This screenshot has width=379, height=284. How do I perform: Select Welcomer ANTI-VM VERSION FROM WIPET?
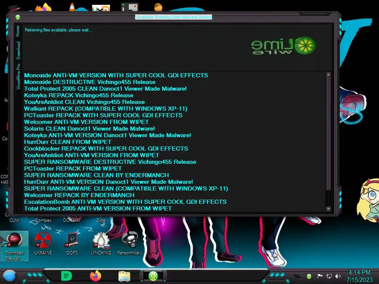tap(86, 122)
